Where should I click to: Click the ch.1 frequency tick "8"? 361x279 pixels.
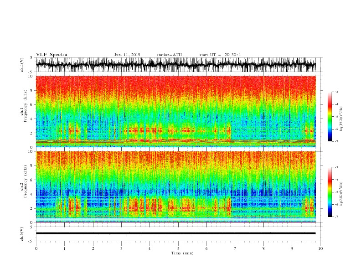pos(32,90)
